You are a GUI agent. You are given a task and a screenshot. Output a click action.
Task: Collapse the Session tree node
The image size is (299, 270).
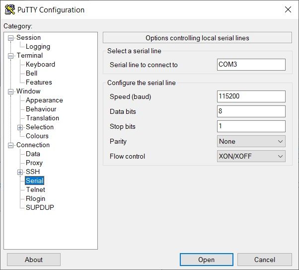coord(11,38)
